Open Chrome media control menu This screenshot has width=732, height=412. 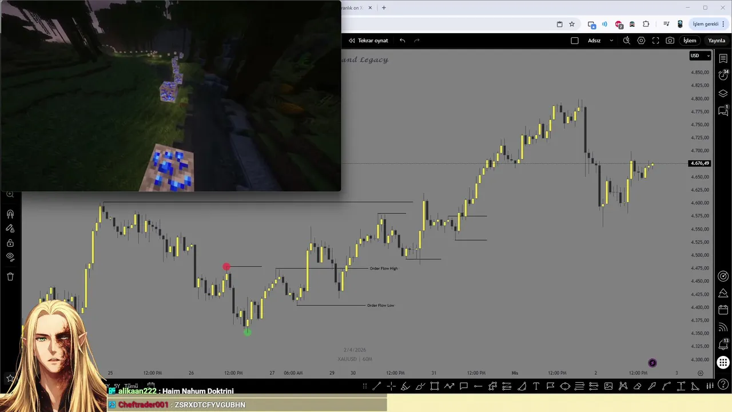pos(666,24)
